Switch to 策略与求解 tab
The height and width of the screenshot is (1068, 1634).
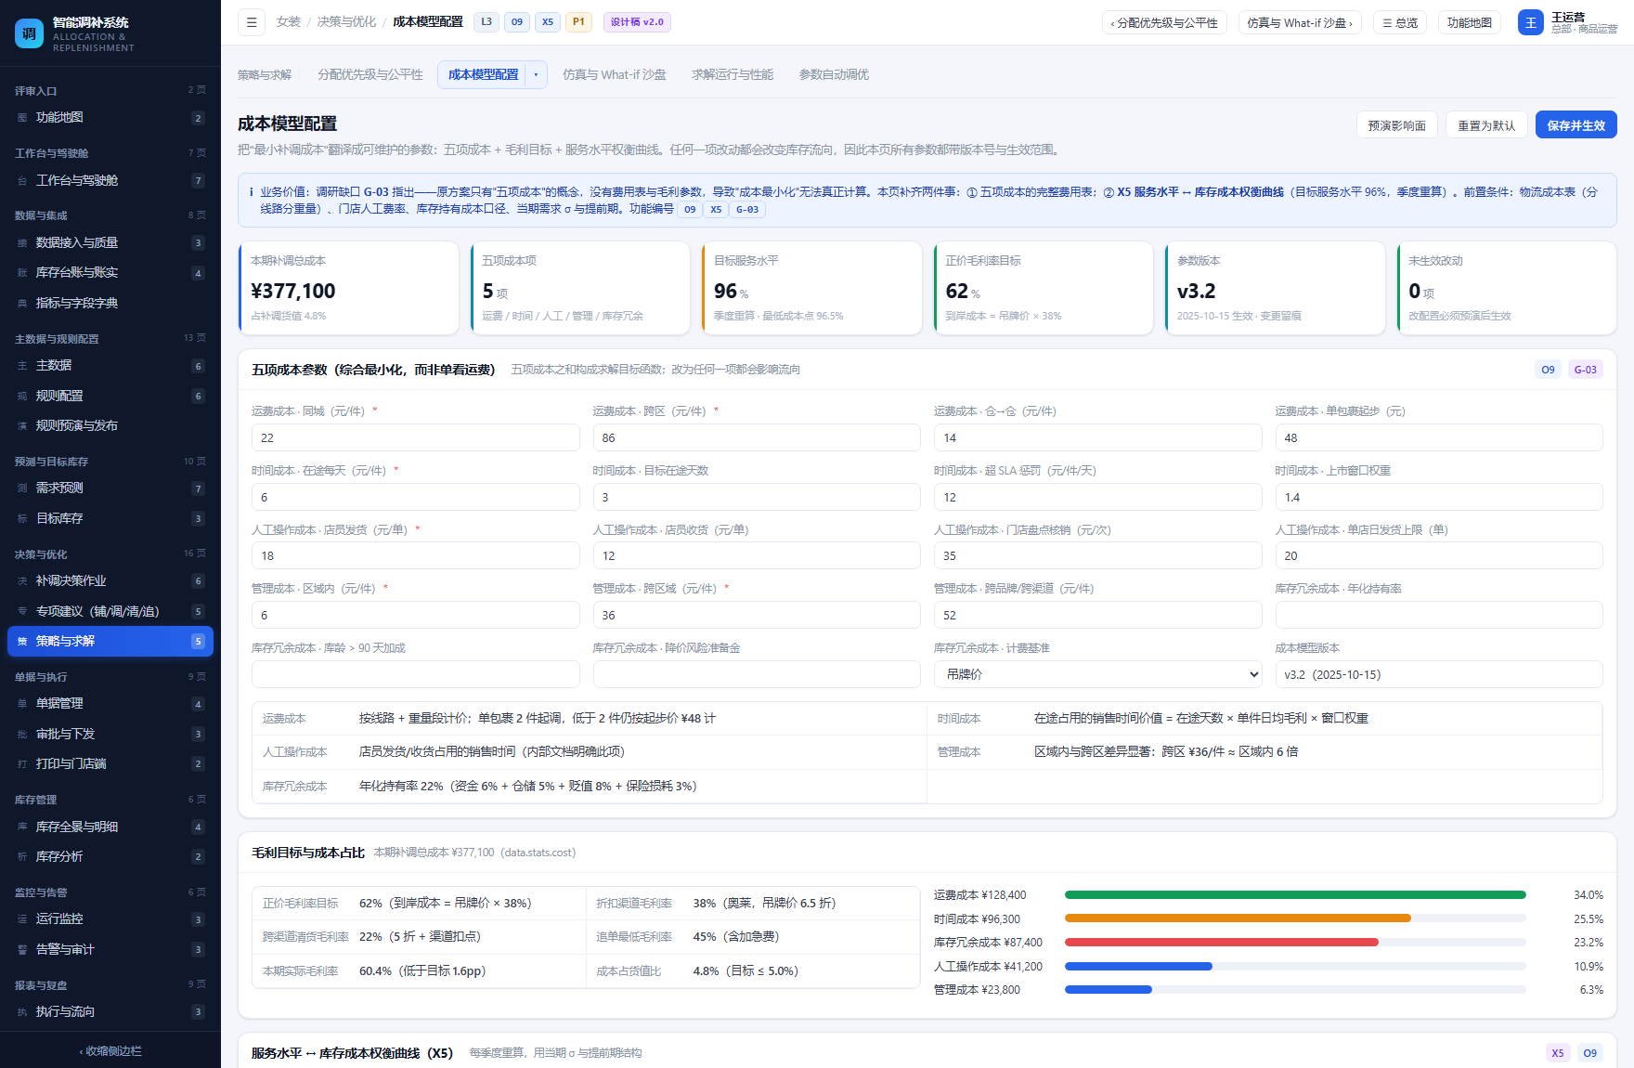click(265, 74)
